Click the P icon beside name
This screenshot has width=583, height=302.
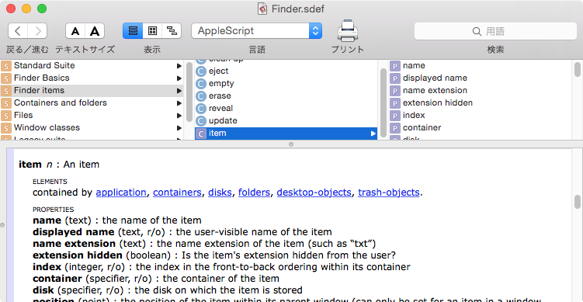[394, 66]
